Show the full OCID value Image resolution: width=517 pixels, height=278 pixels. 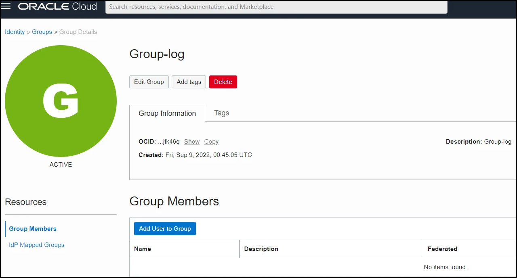(x=192, y=142)
